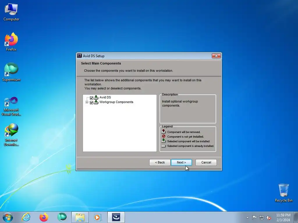Click the Show desktop strip in the taskbar
The height and width of the screenshot is (223, 298).
[296, 217]
